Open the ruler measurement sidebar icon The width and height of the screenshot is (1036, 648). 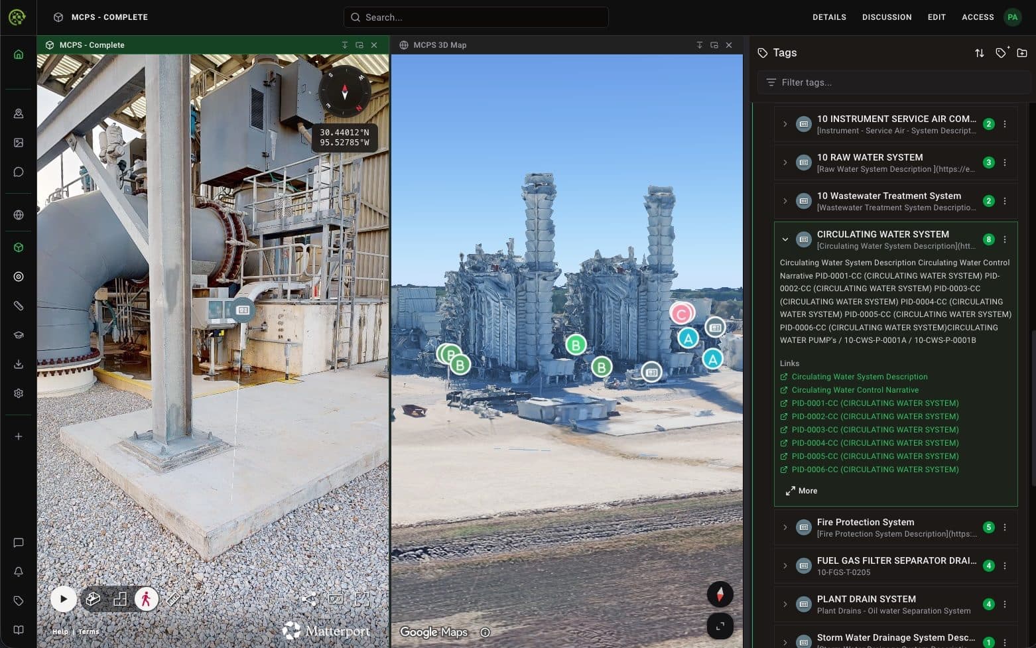pos(19,306)
